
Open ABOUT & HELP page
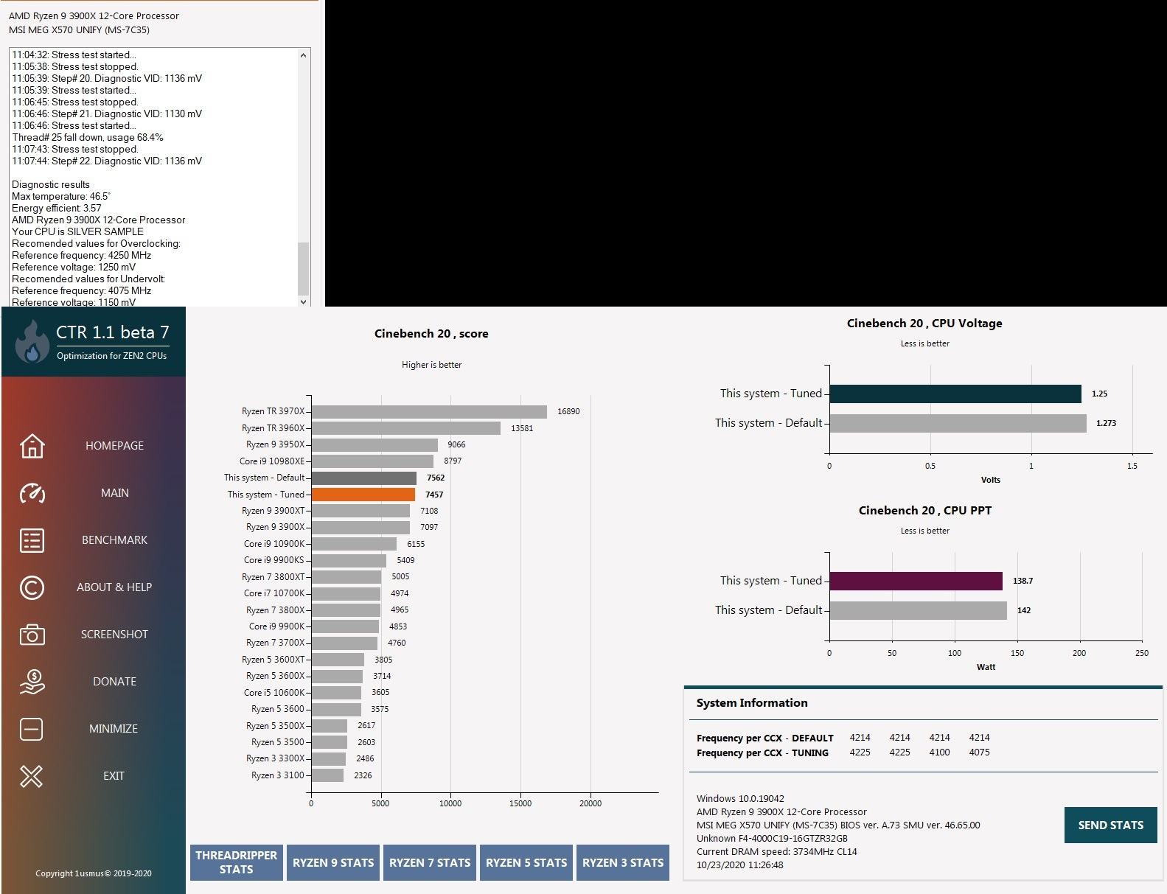tap(114, 587)
